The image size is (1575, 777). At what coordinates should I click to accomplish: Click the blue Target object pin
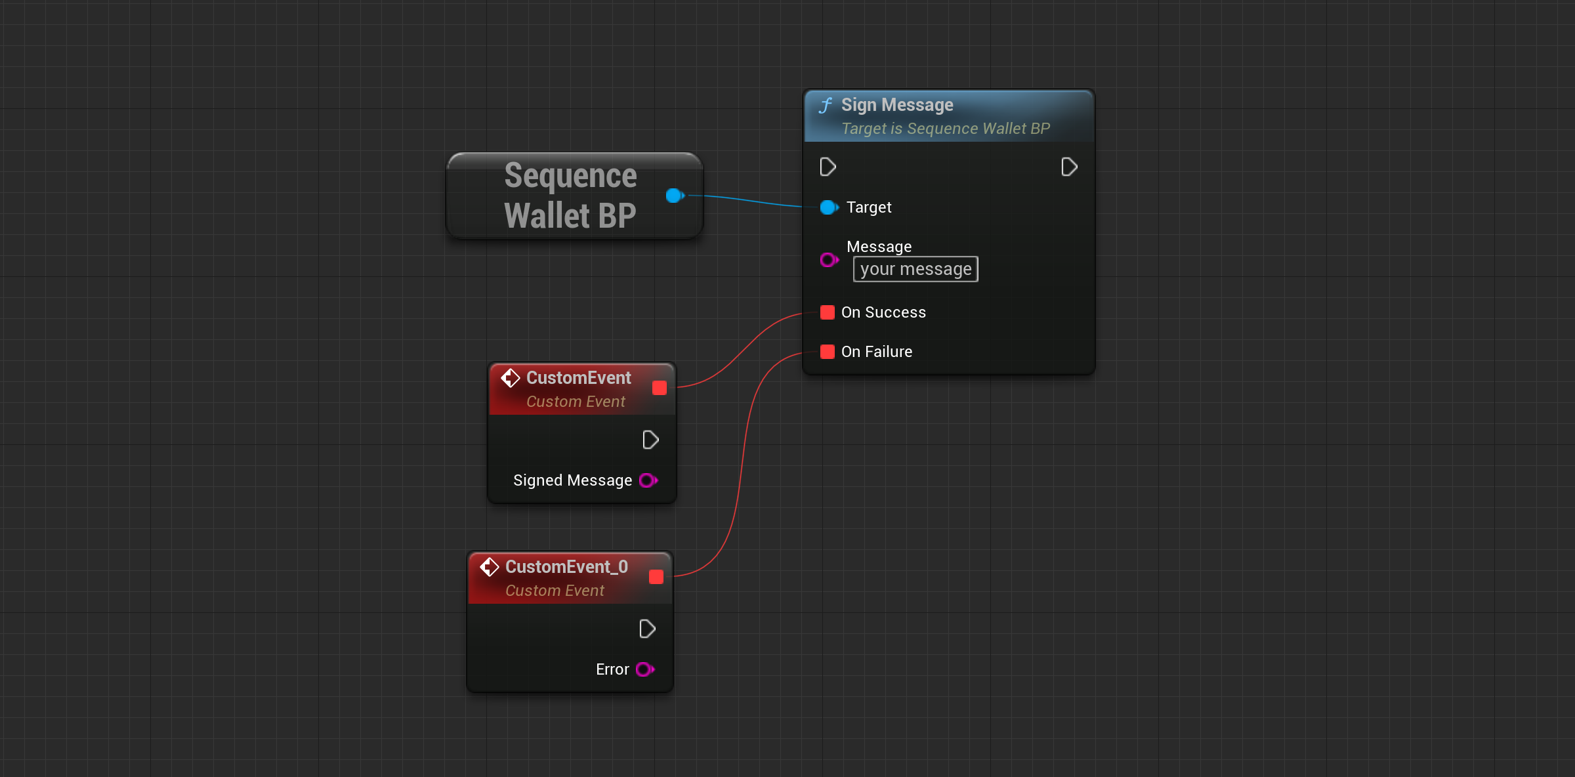828,207
